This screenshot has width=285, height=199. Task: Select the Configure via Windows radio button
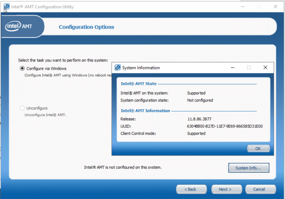pyautogui.click(x=22, y=68)
